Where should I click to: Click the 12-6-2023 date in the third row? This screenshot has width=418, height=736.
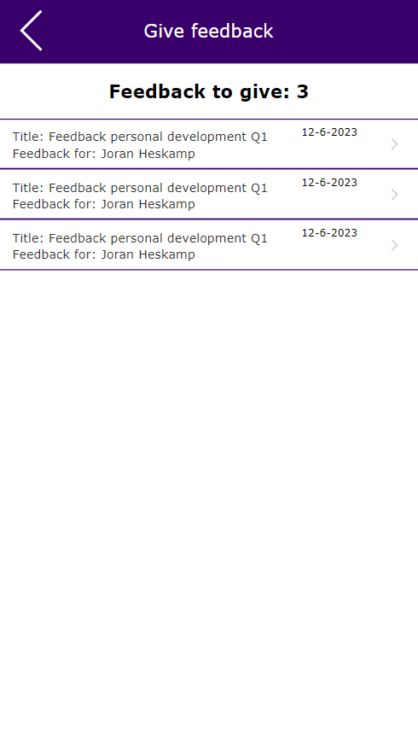[329, 233]
